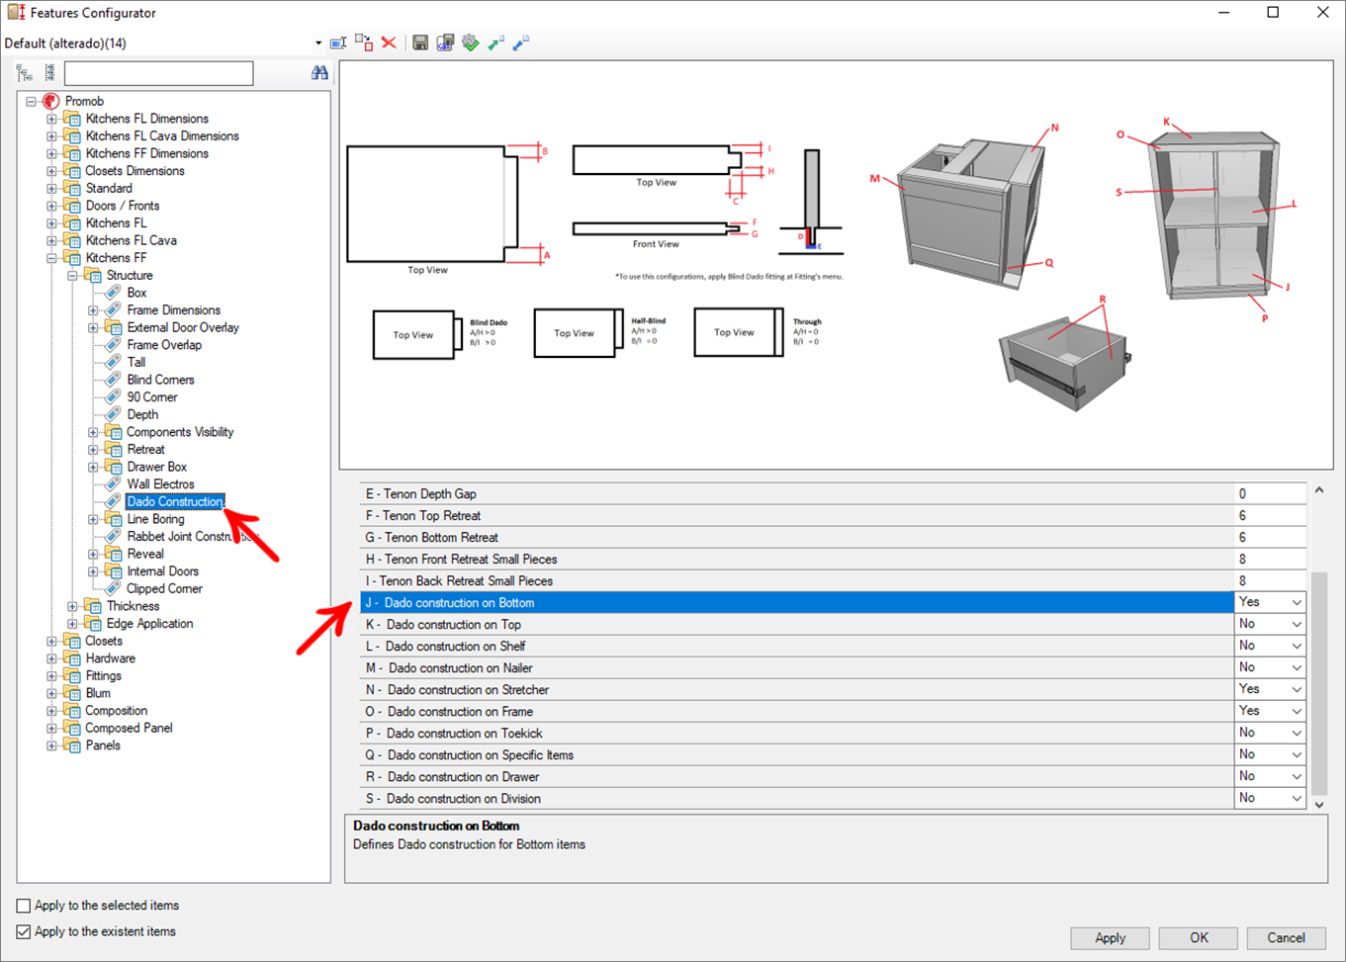This screenshot has height=962, width=1346.
Task: Select Blind Corners tree item
Action: coord(160,380)
